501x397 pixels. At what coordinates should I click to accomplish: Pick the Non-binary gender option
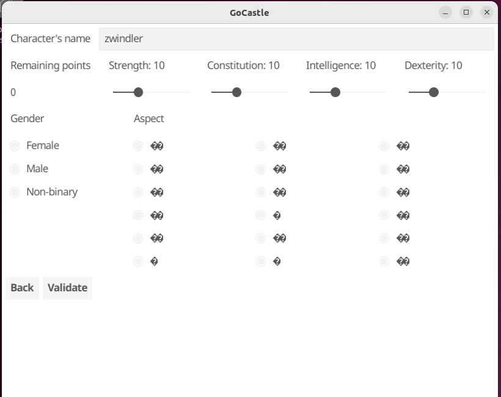tap(15, 192)
